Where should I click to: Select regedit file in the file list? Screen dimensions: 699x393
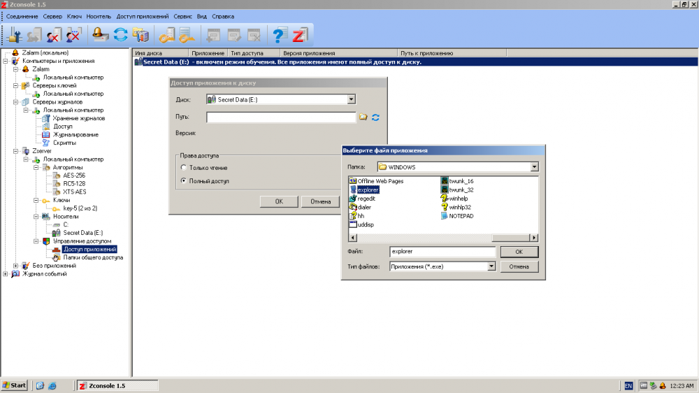click(362, 199)
